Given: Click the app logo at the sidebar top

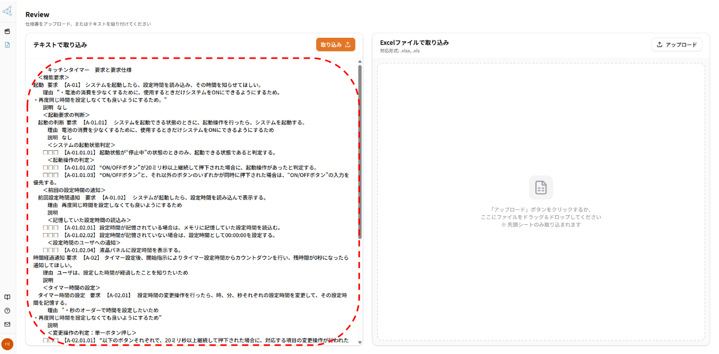Looking at the screenshot, I should 7,10.
